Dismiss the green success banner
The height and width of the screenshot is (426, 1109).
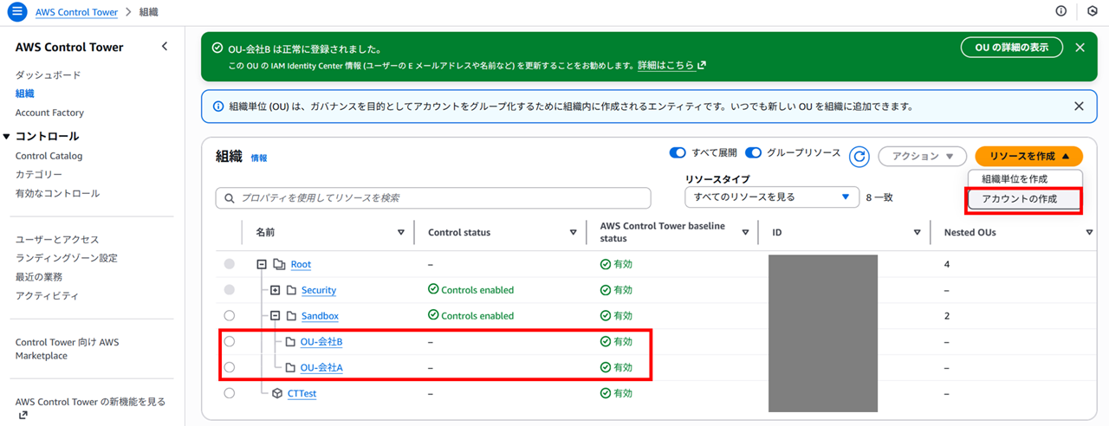pos(1080,48)
